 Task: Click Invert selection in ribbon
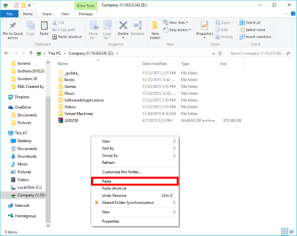(x=255, y=37)
